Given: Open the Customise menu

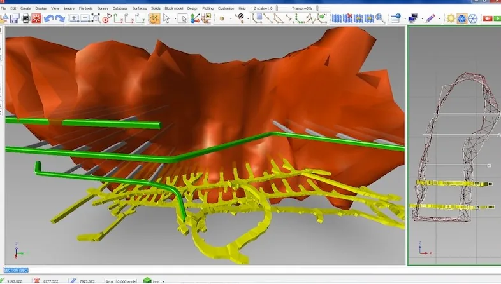Looking at the screenshot, I should coord(226,8).
